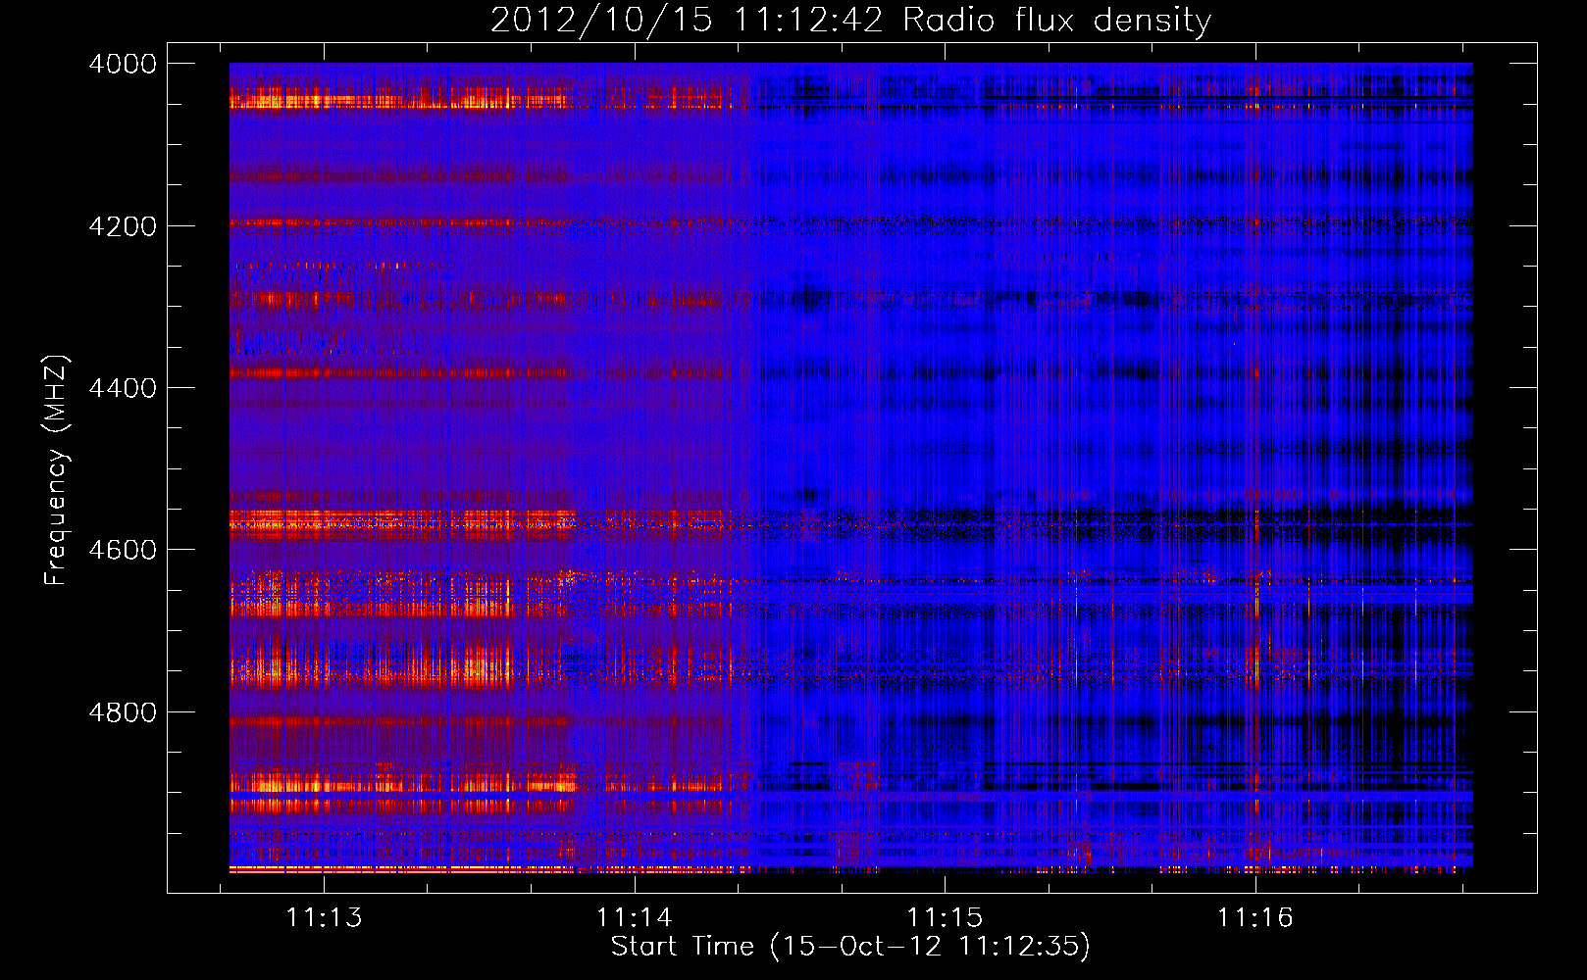This screenshot has width=1587, height=980.
Task: Select the 4400 frequency axis label
Action: pyautogui.click(x=123, y=388)
